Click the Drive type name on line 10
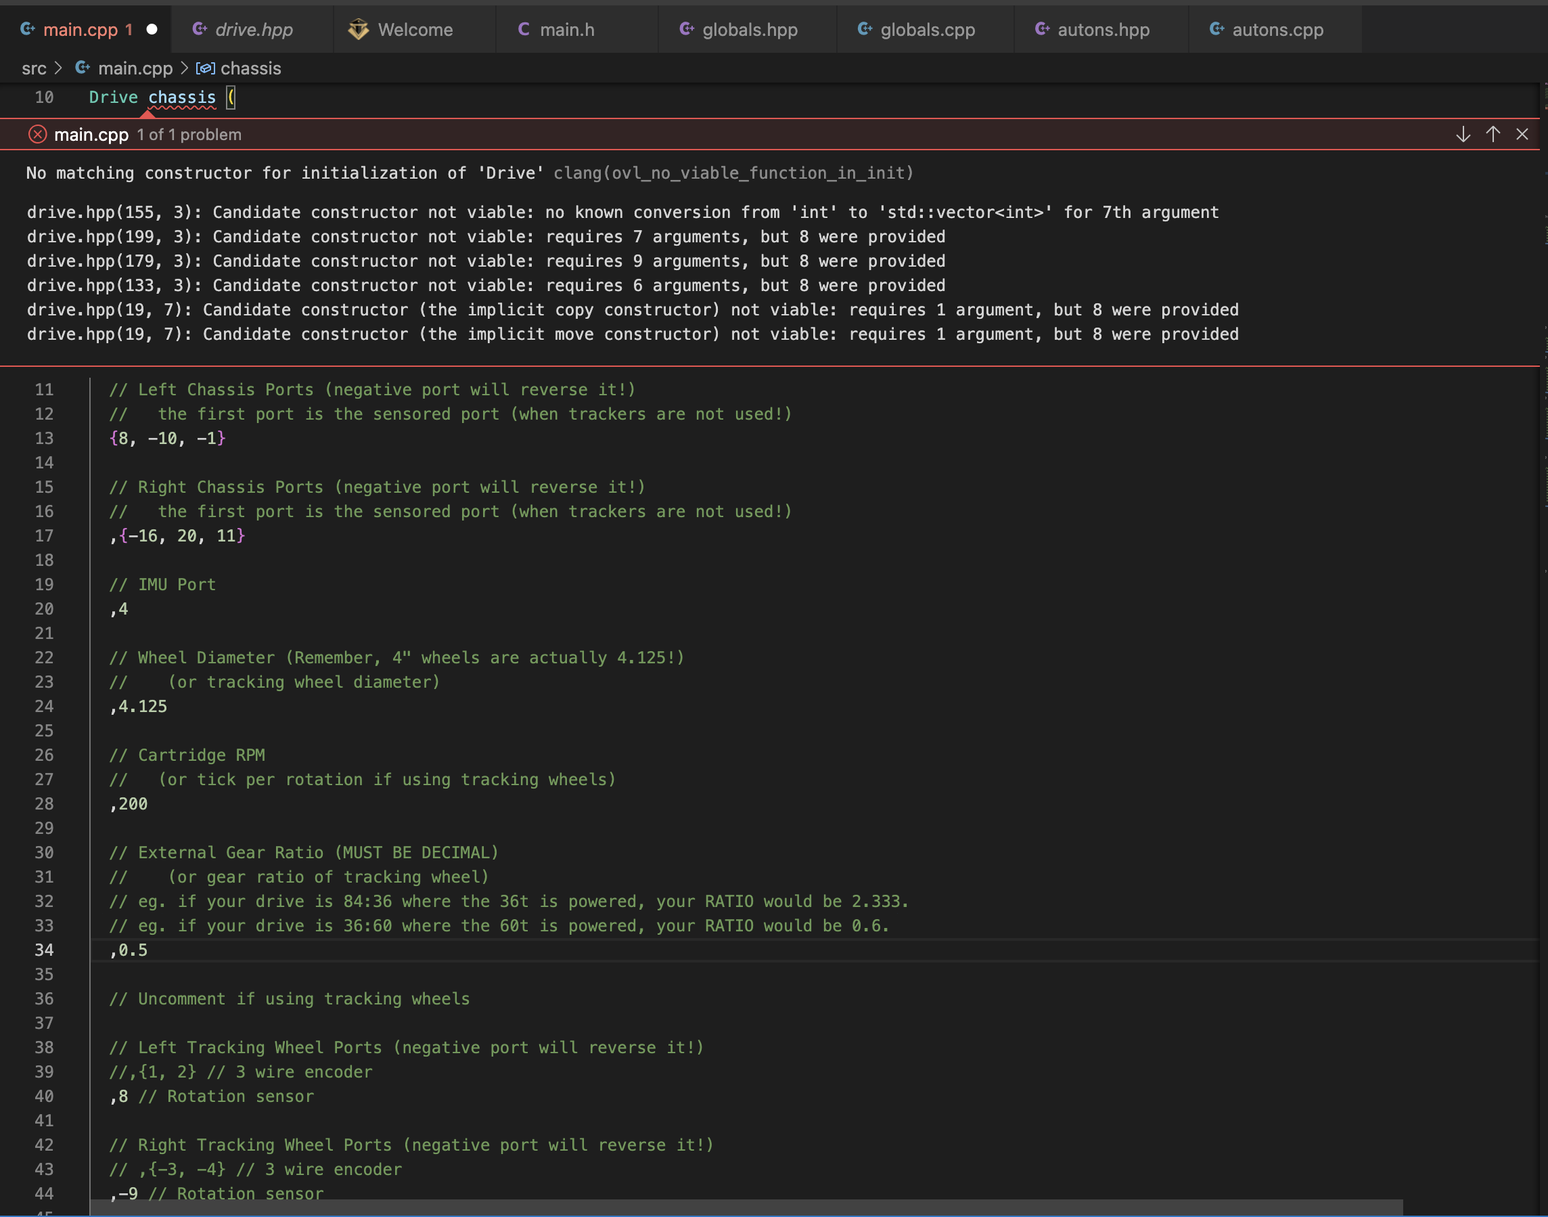The height and width of the screenshot is (1217, 1548). click(113, 97)
